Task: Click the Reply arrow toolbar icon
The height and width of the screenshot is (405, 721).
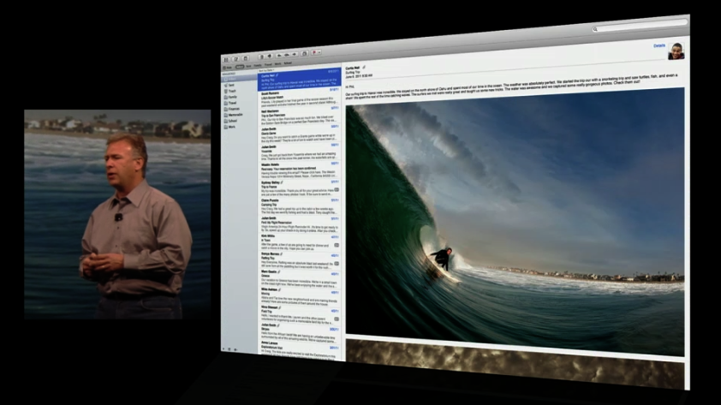Action: (x=280, y=56)
